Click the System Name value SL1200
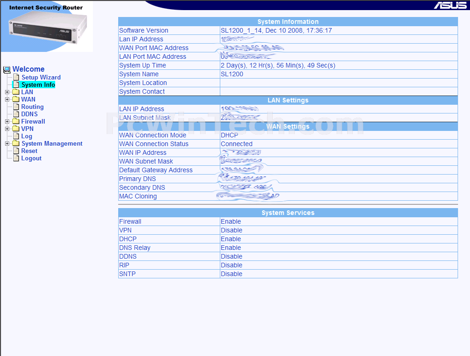This screenshot has width=470, height=356. (x=232, y=74)
